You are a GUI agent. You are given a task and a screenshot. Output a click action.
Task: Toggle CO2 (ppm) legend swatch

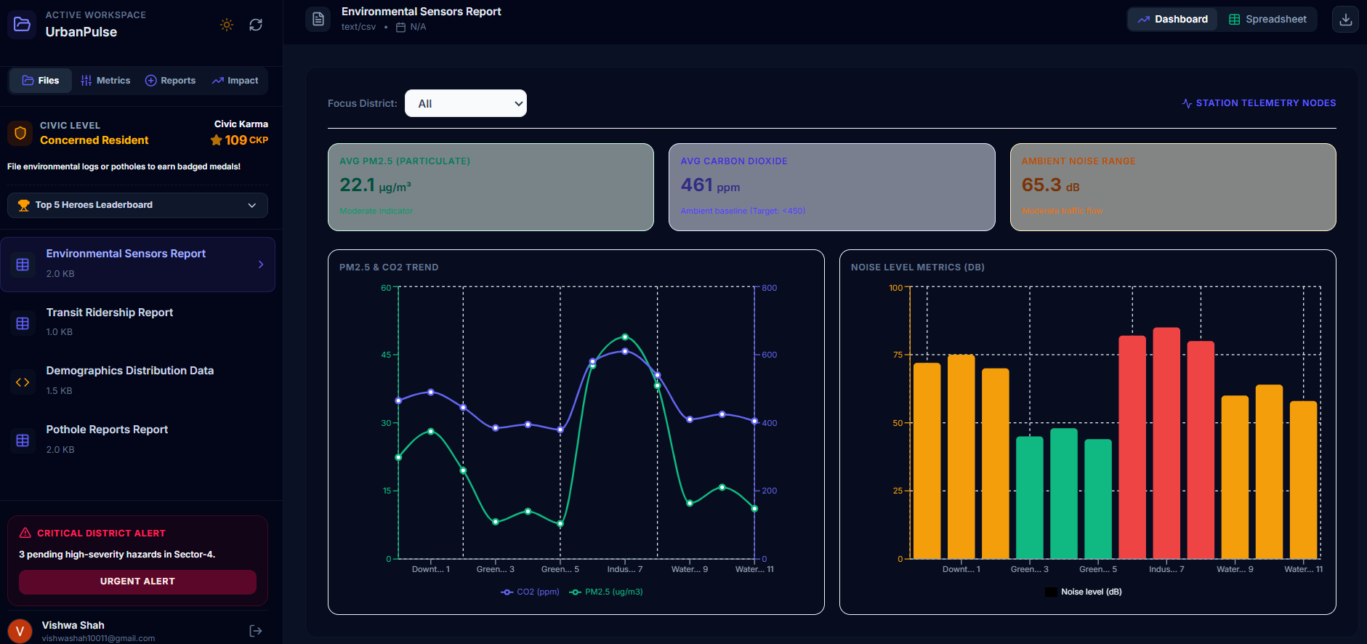pyautogui.click(x=507, y=592)
